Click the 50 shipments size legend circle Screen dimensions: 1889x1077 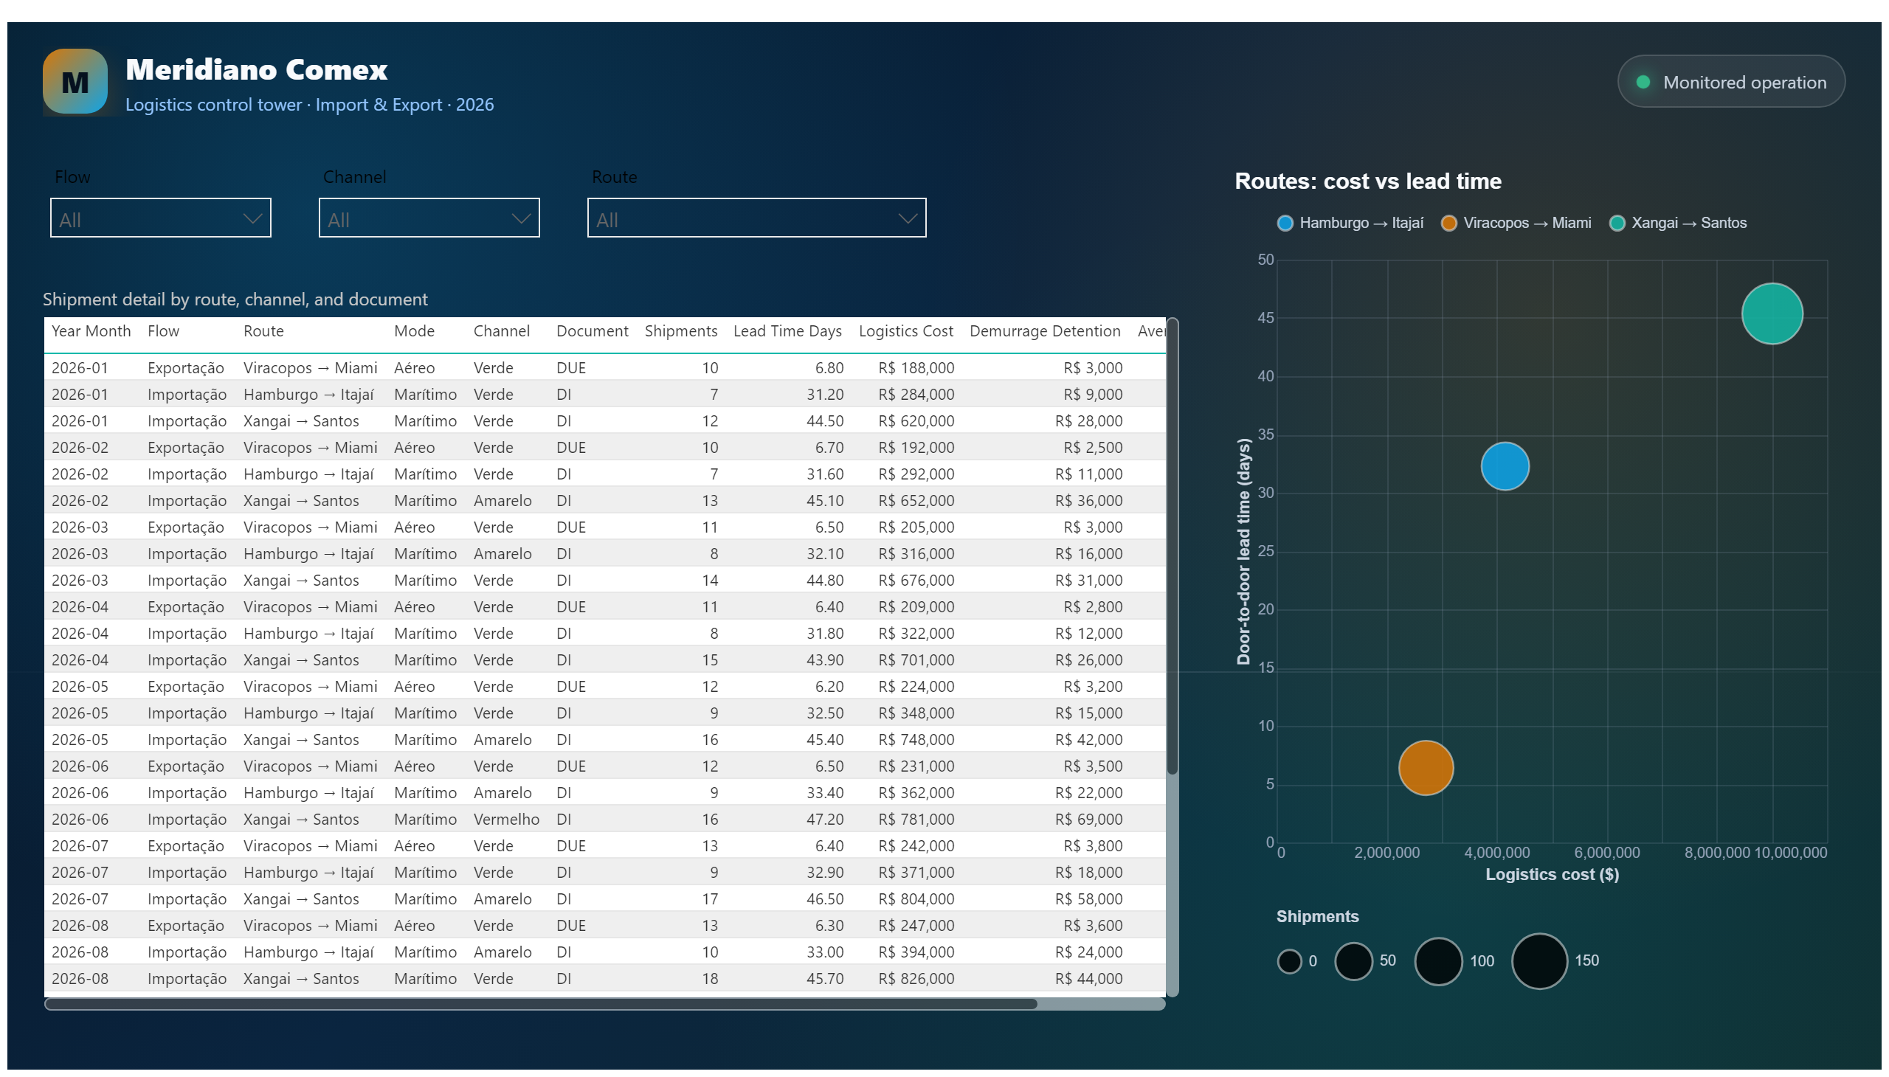coord(1353,961)
